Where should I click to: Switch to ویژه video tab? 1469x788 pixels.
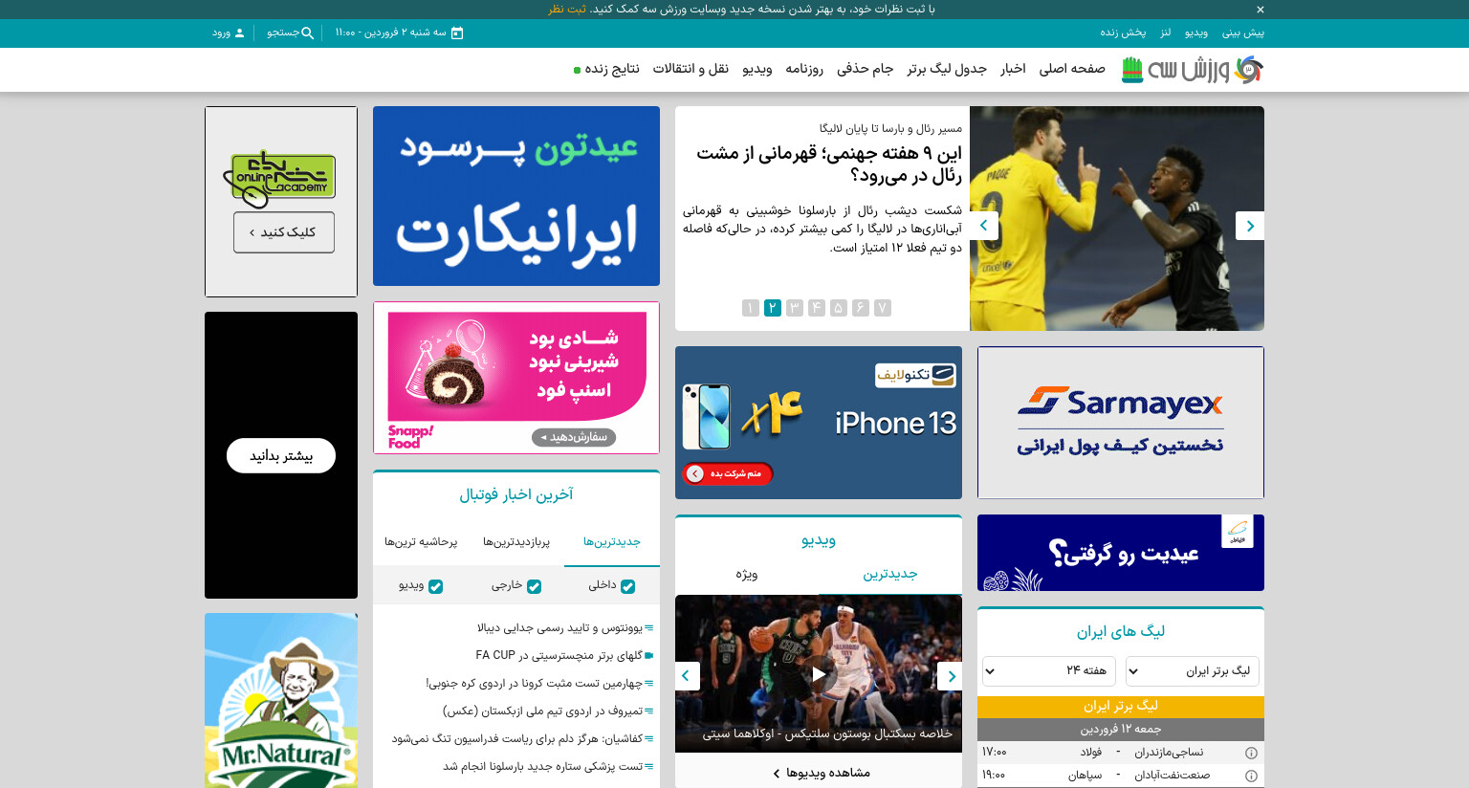pos(747,574)
